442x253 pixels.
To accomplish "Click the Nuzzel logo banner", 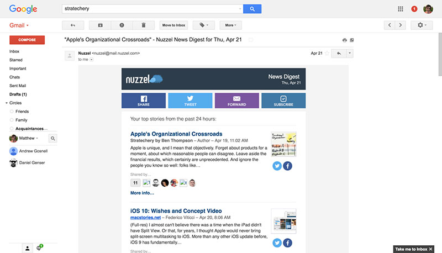I will pos(144,79).
